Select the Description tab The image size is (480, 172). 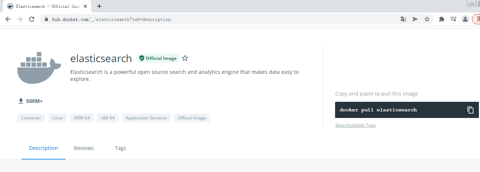click(43, 148)
